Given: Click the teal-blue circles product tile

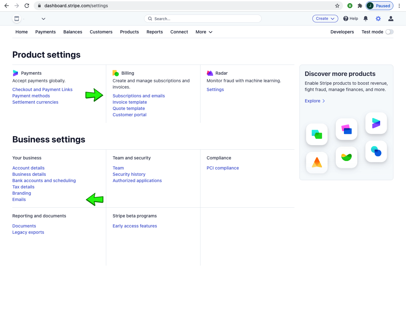Looking at the screenshot, I should pos(376,151).
